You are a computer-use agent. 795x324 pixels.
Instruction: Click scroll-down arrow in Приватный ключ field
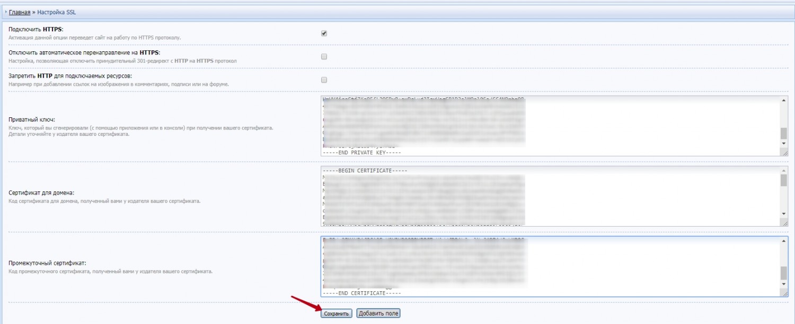(x=784, y=143)
